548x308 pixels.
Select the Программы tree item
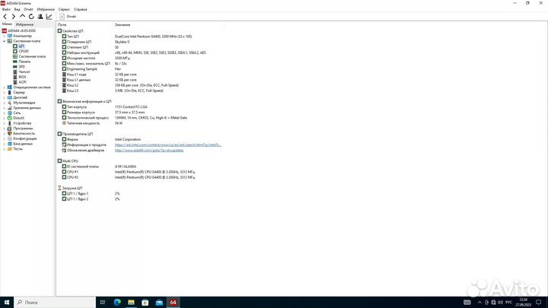pyautogui.click(x=20, y=129)
